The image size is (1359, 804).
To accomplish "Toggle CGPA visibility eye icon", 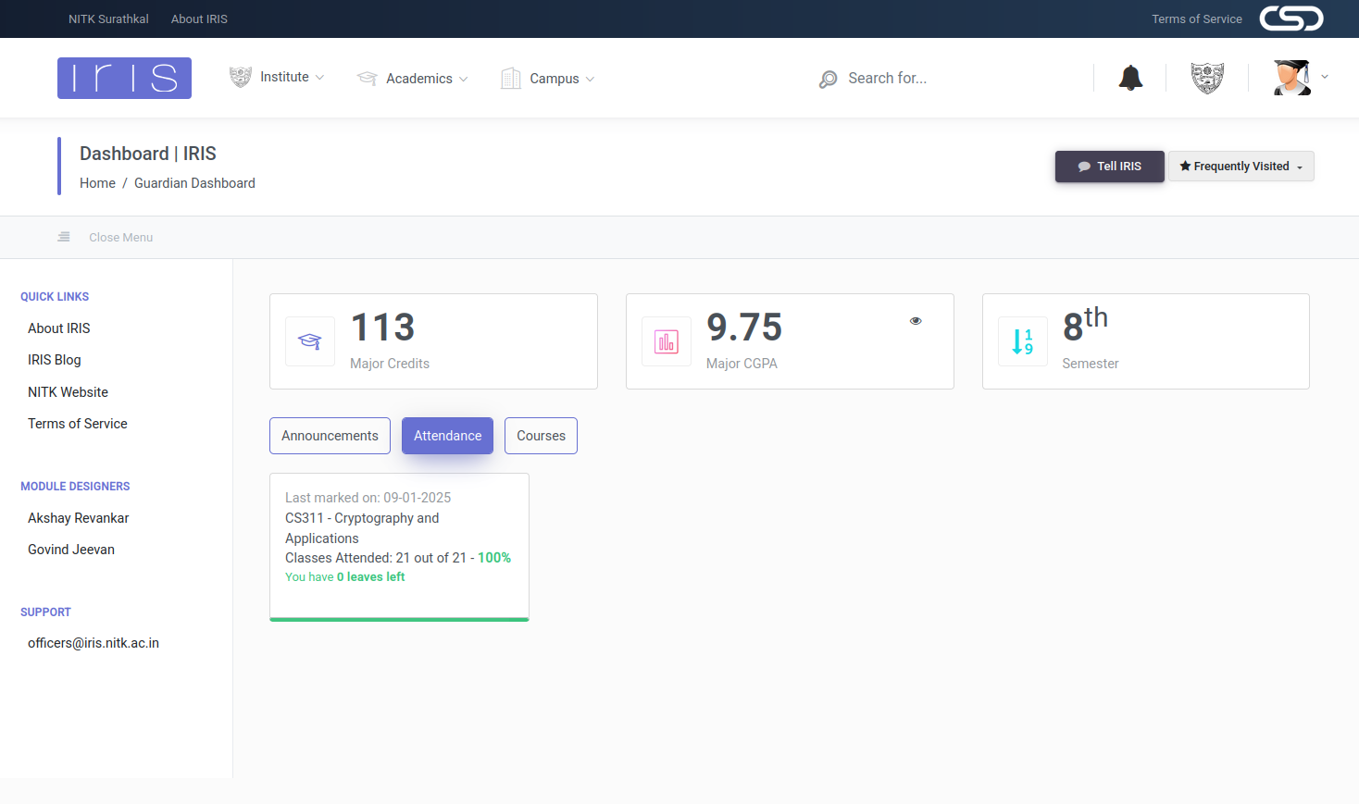I will 916,321.
